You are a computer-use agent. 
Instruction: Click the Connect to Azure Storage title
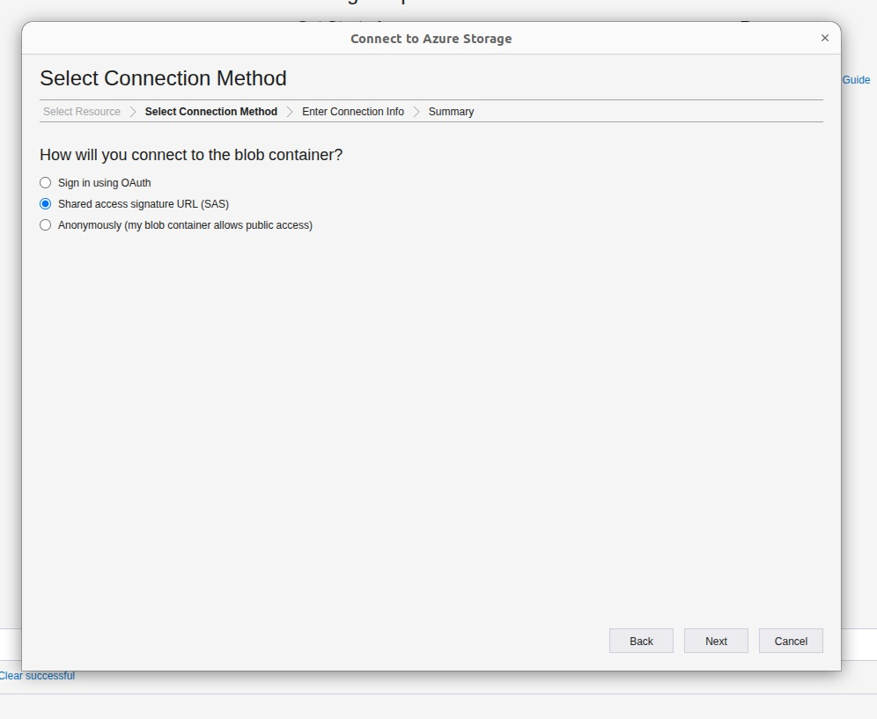(431, 39)
